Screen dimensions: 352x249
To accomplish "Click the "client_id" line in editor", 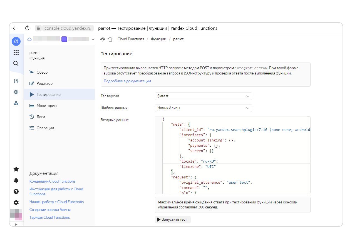I will pyautogui.click(x=245, y=130).
